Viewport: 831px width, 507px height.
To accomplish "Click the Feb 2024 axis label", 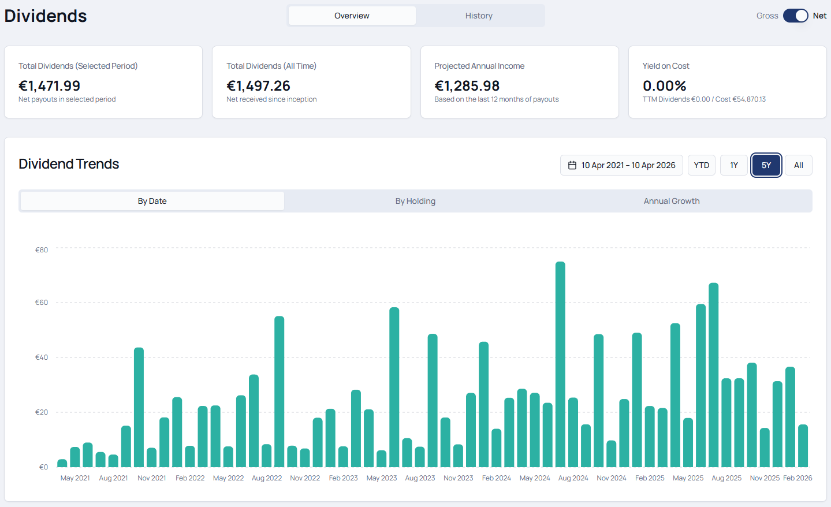I will (x=497, y=478).
